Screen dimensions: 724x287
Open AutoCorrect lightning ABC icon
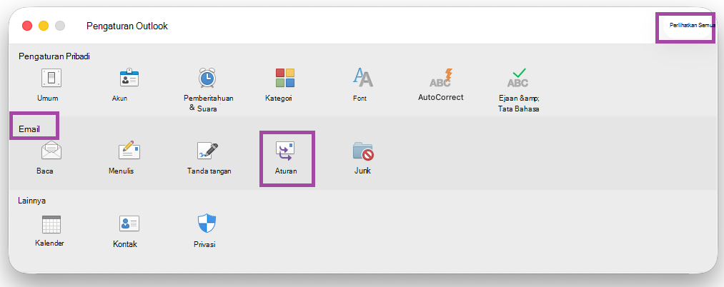click(x=440, y=78)
